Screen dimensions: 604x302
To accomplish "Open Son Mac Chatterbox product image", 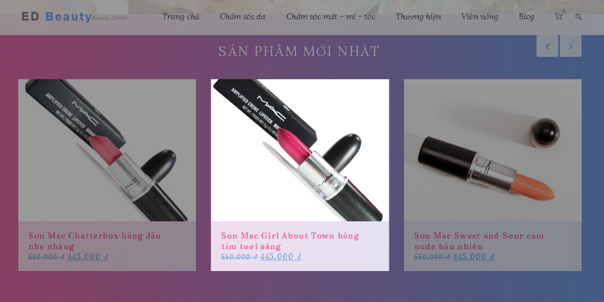I will coord(107,150).
